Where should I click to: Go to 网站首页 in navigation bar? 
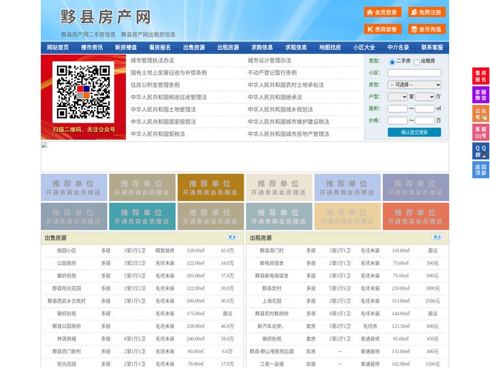point(58,48)
